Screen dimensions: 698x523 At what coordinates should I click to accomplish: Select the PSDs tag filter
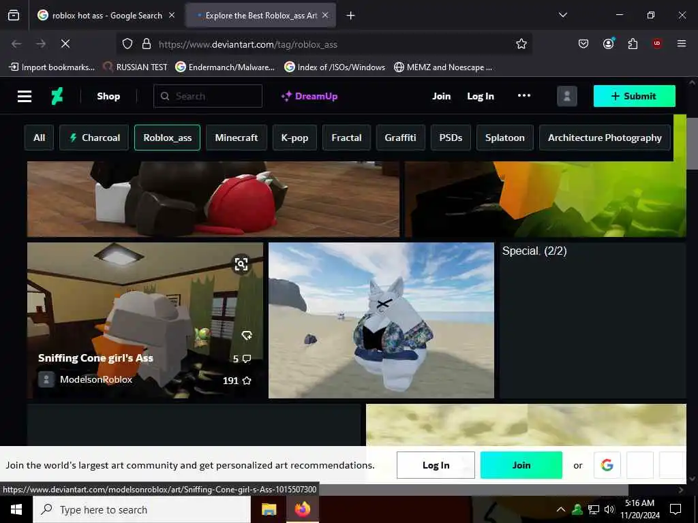coord(451,138)
